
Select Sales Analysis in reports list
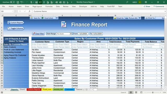point(16,47)
